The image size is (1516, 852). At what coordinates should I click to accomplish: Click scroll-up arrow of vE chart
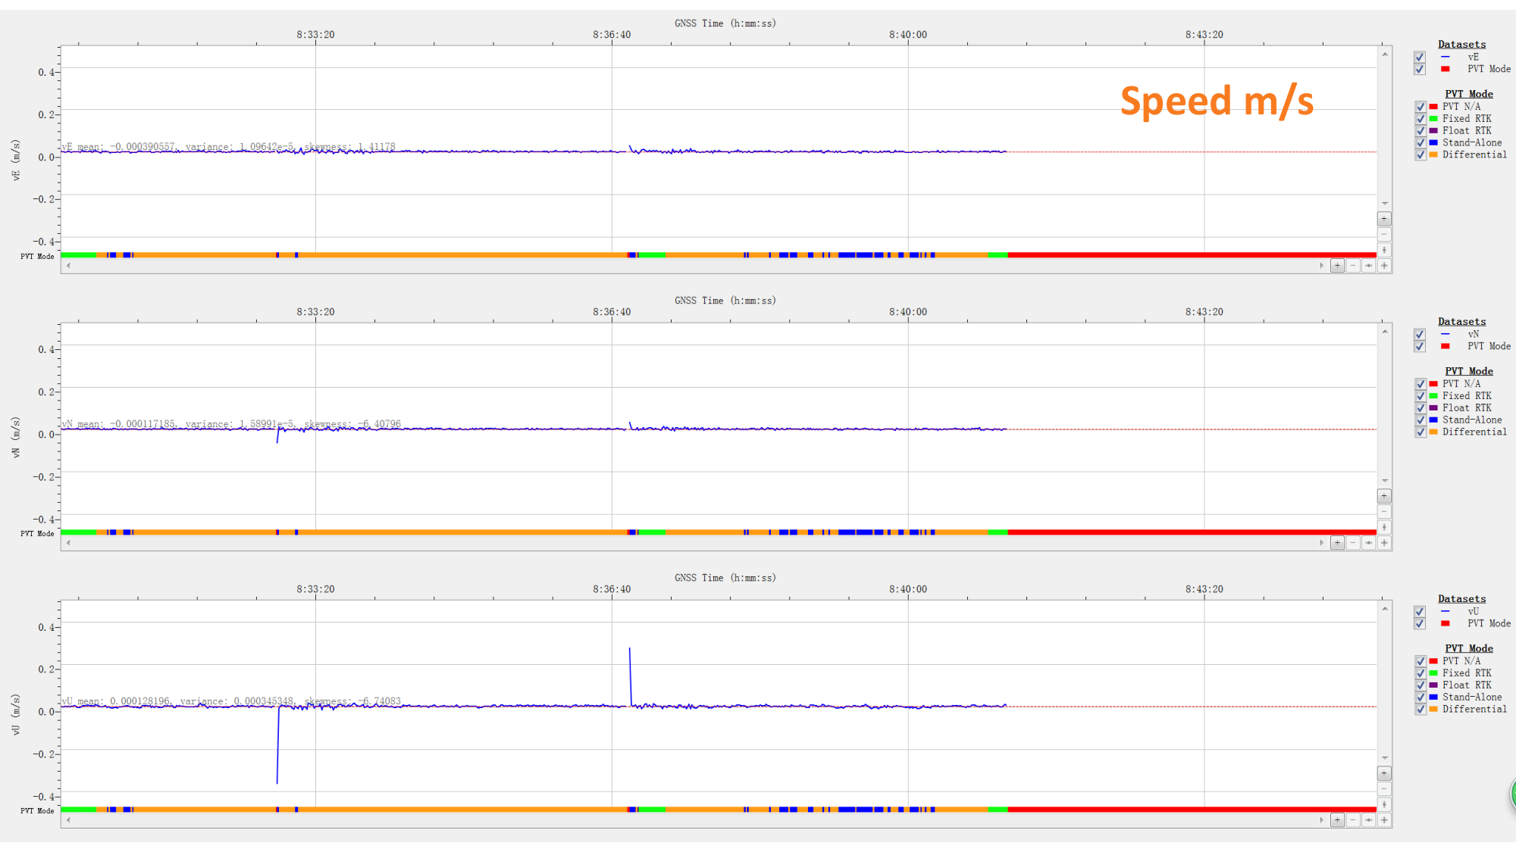[x=1384, y=55]
